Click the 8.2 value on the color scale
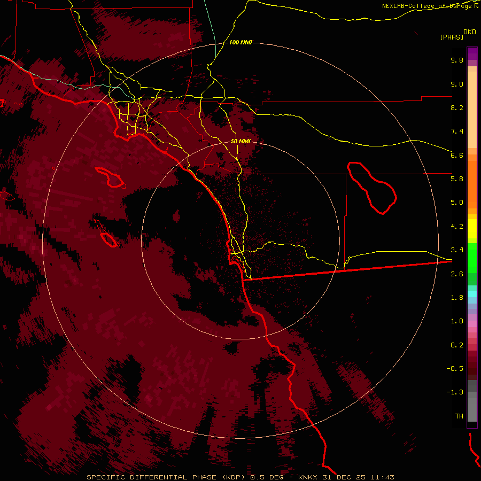 click(457, 107)
